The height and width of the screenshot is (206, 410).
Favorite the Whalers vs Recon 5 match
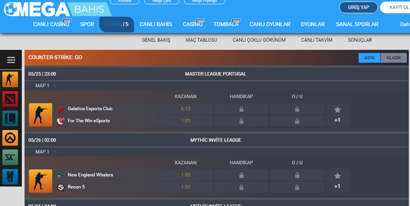pyautogui.click(x=338, y=176)
